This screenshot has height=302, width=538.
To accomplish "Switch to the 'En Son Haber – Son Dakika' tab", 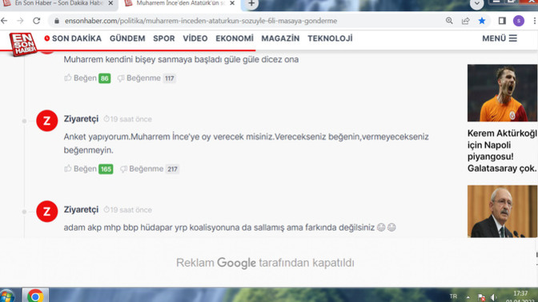I will 58,3.
